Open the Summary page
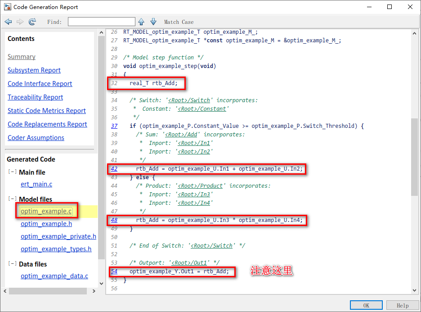 pos(22,57)
